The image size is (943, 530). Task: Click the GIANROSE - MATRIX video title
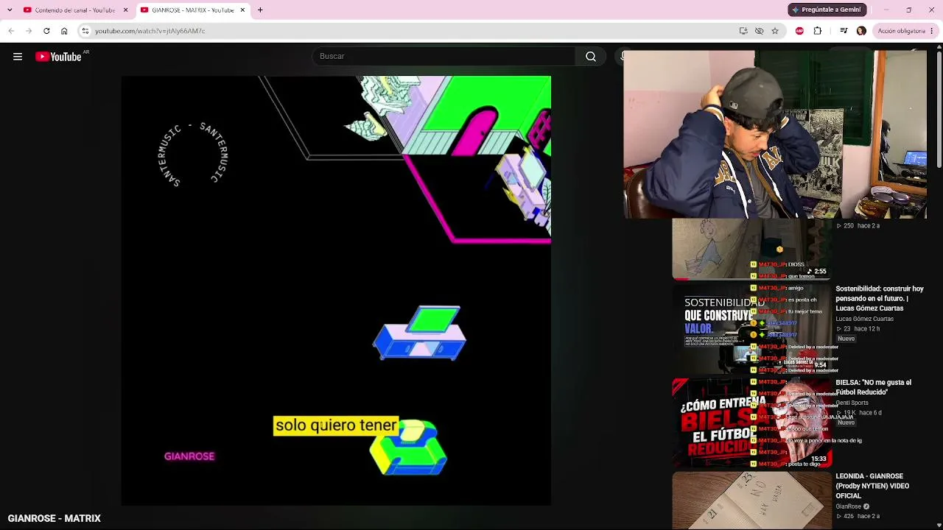point(55,518)
